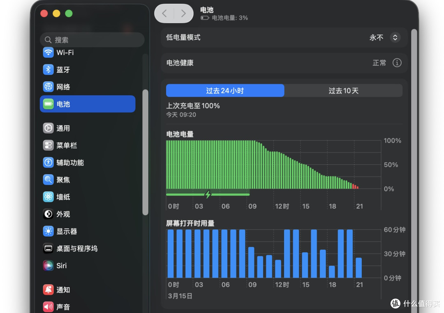
Task: Click the Menu Bar (菜单栏) icon
Action: (x=49, y=145)
